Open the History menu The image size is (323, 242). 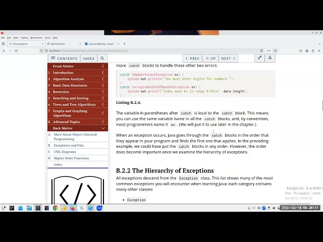[x=24, y=38]
